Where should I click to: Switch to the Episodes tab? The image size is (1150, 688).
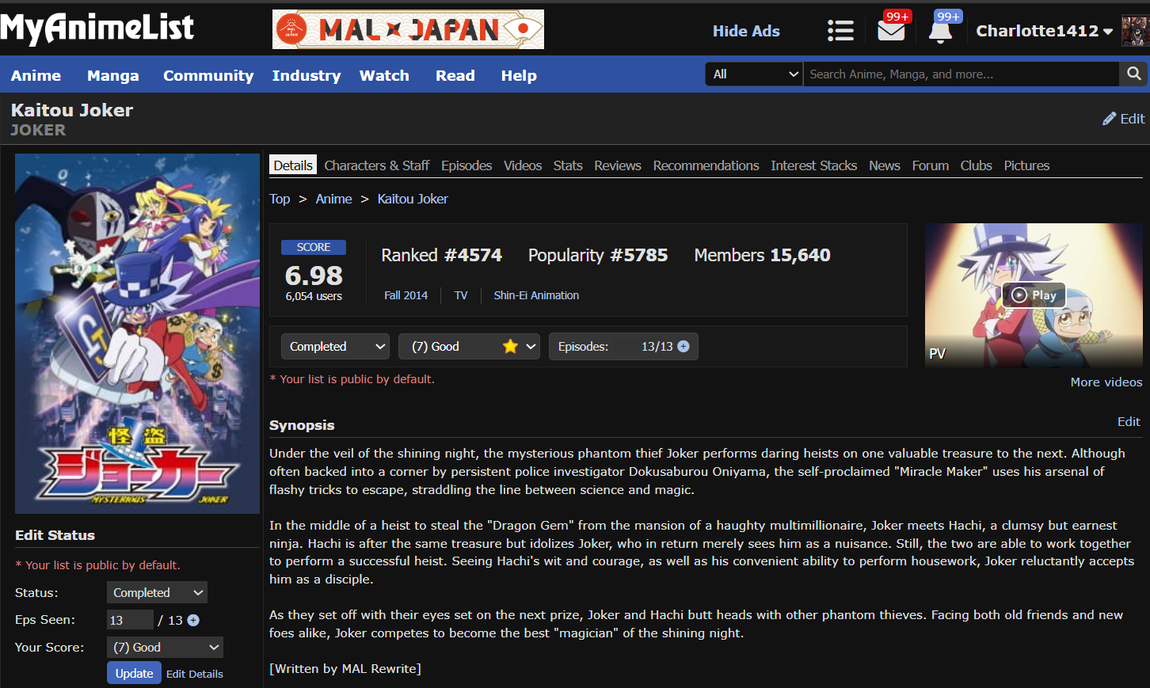click(466, 165)
